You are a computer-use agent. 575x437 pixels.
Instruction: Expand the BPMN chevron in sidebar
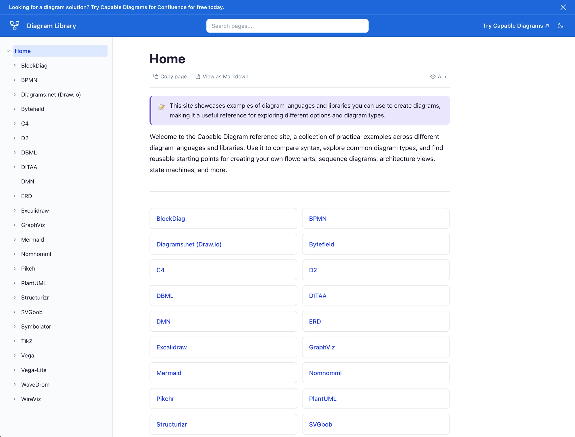[x=15, y=80]
